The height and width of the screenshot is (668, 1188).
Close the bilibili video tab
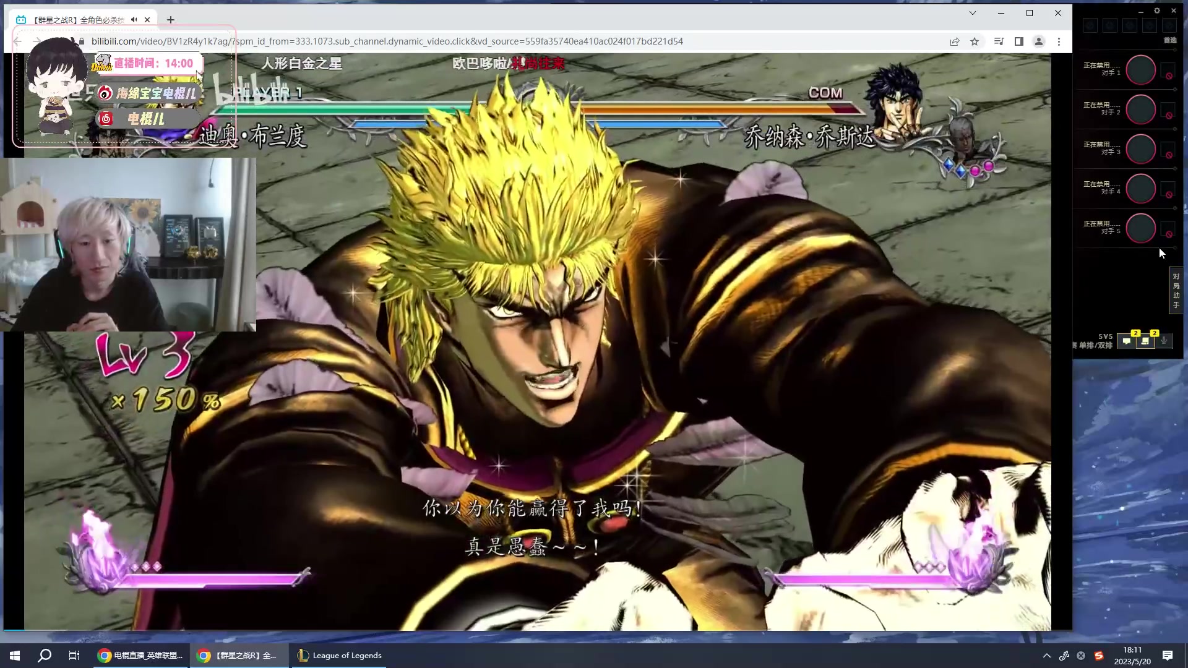point(147,20)
